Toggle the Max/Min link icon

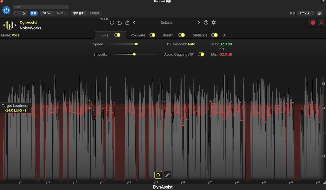click(222, 49)
